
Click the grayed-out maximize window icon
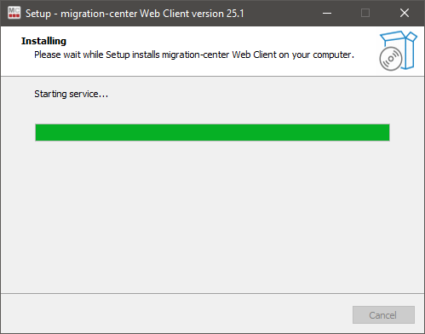(x=365, y=13)
